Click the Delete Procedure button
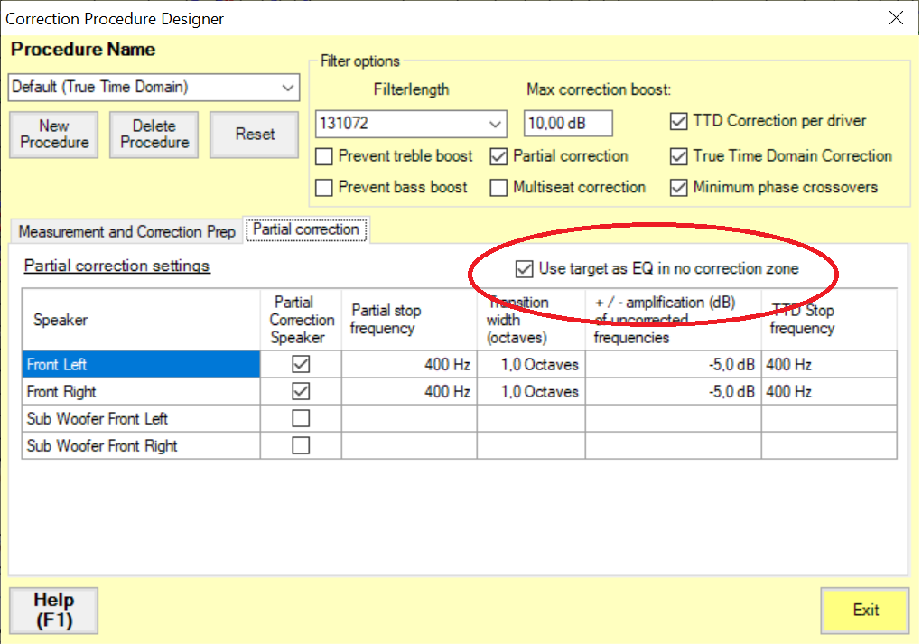This screenshot has height=644, width=922. point(154,134)
